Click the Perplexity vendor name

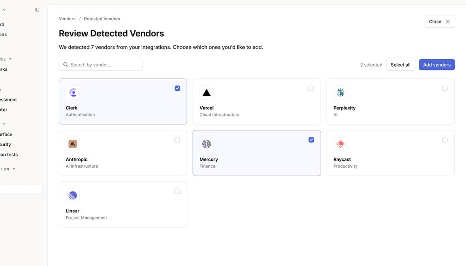tap(344, 108)
